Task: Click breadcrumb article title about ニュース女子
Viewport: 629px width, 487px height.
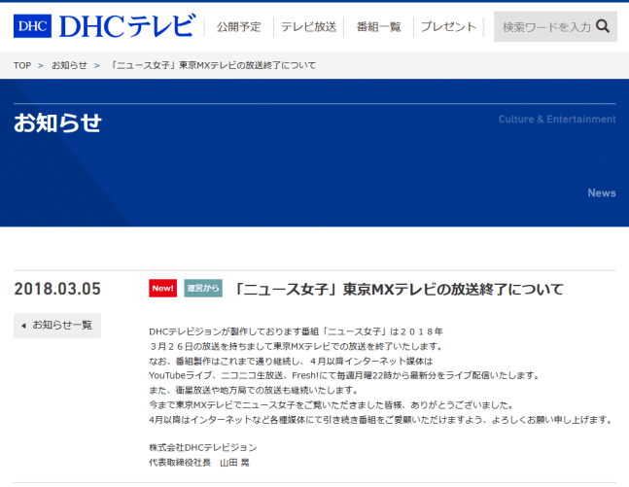Action: click(x=213, y=65)
